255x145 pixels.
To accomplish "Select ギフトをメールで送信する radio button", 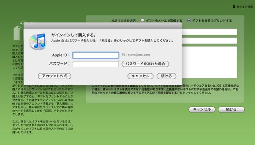I will (143, 20).
